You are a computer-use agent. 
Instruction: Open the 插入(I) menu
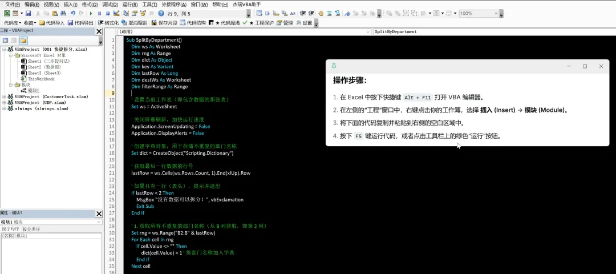tap(70, 5)
